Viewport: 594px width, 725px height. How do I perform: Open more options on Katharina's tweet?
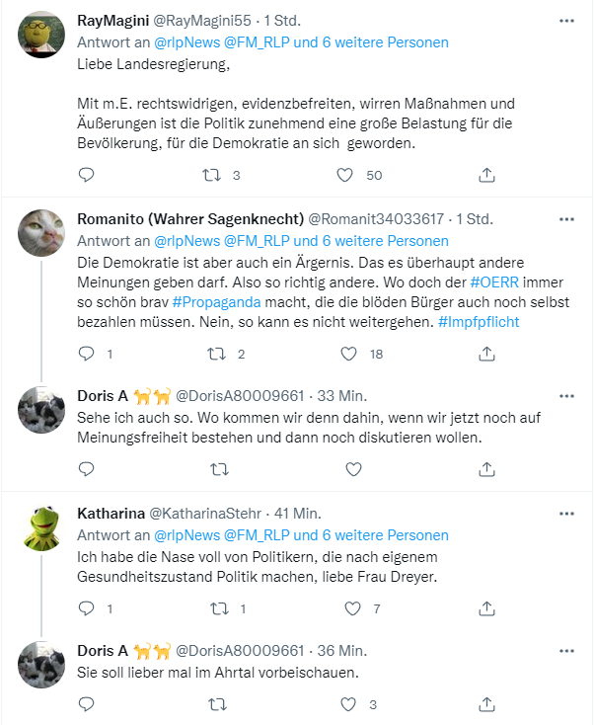[566, 514]
